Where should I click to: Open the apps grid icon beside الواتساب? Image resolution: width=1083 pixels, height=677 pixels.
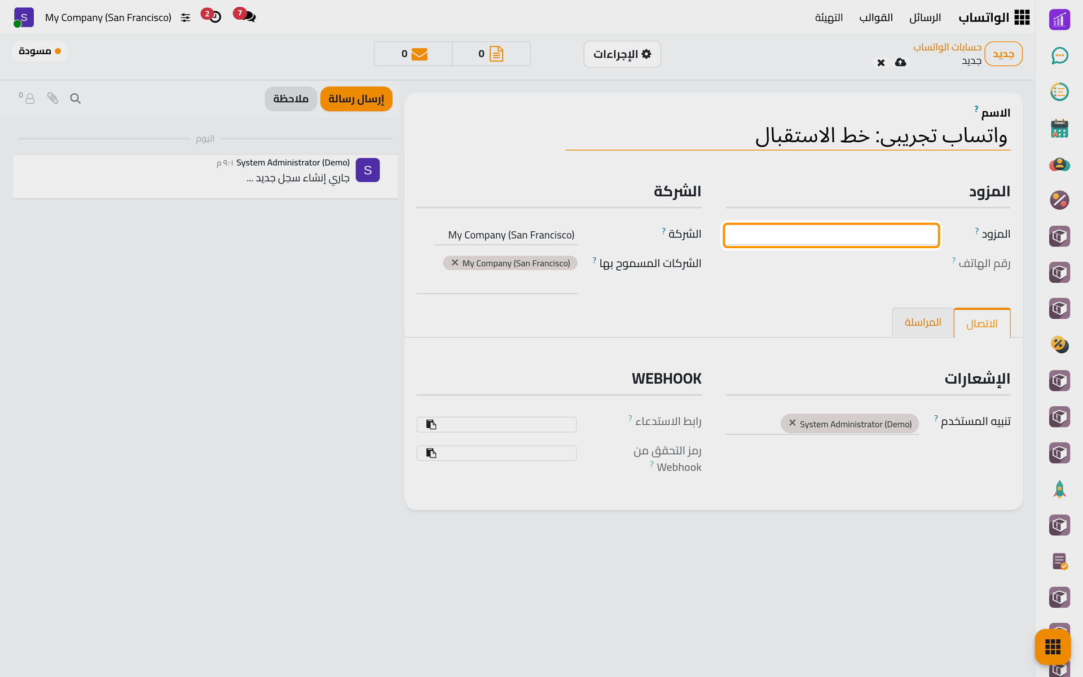coord(1022,17)
